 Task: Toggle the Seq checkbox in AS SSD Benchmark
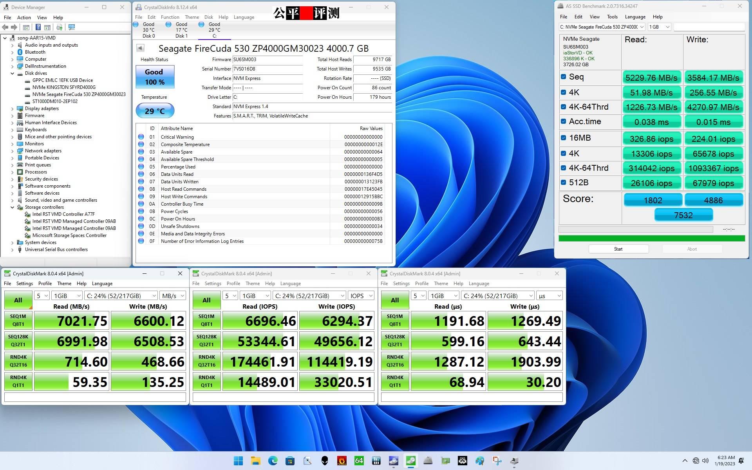[564, 78]
